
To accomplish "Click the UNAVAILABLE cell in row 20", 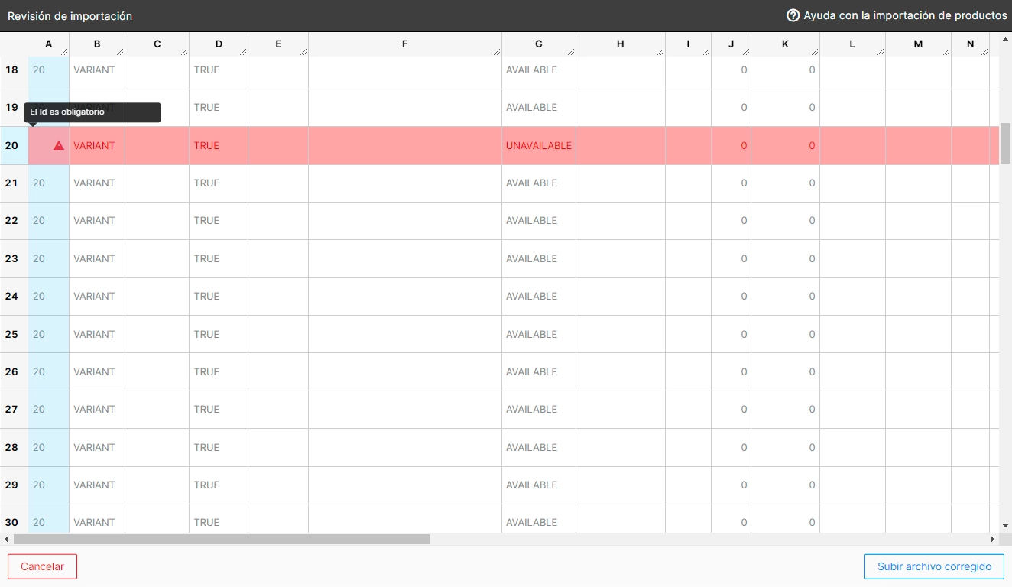I will [x=539, y=145].
